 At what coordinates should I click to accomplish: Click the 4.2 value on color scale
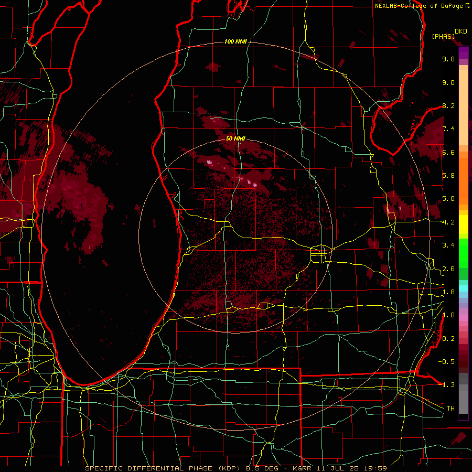448,222
